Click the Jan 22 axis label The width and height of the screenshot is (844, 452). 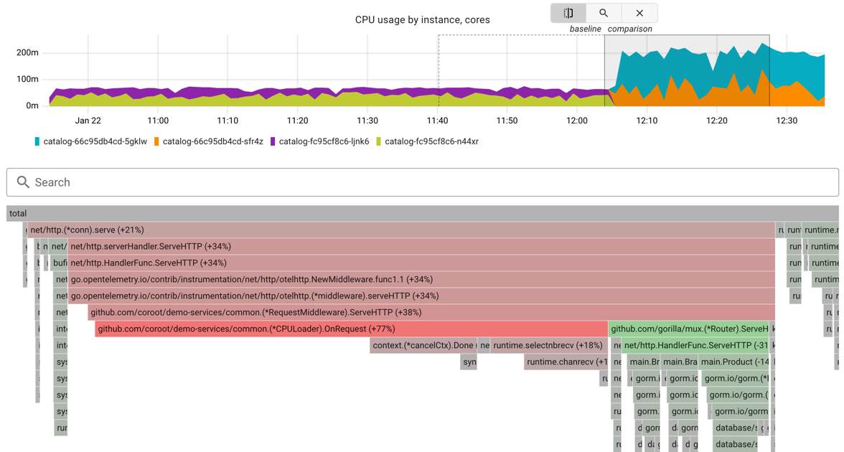pos(88,121)
